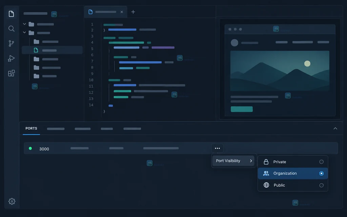Open the Run and Debug icon
Screen dimensions: 347x217
tap(11, 58)
